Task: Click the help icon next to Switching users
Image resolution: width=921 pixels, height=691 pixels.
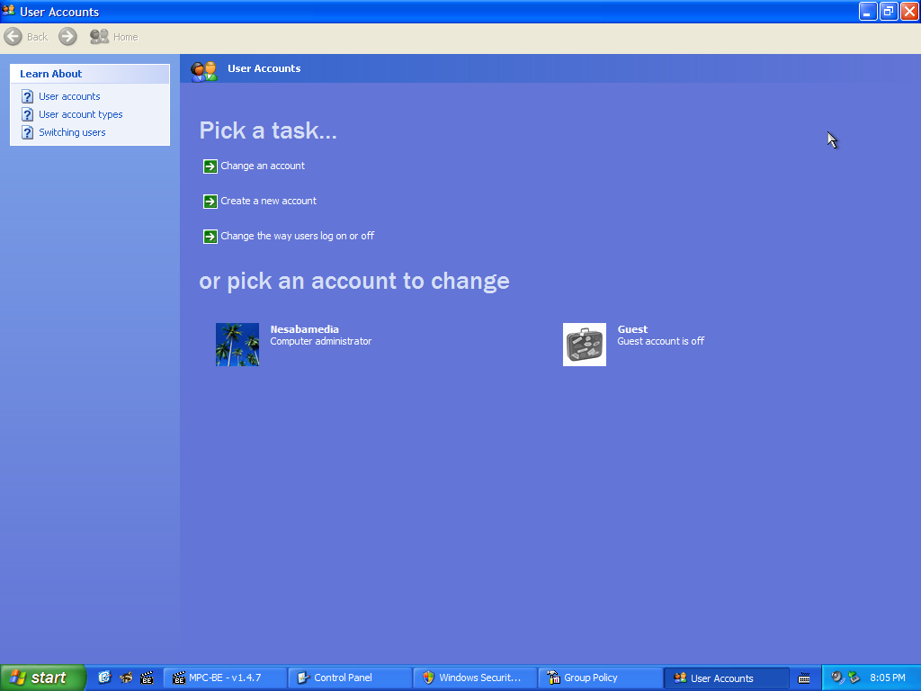Action: click(x=28, y=133)
